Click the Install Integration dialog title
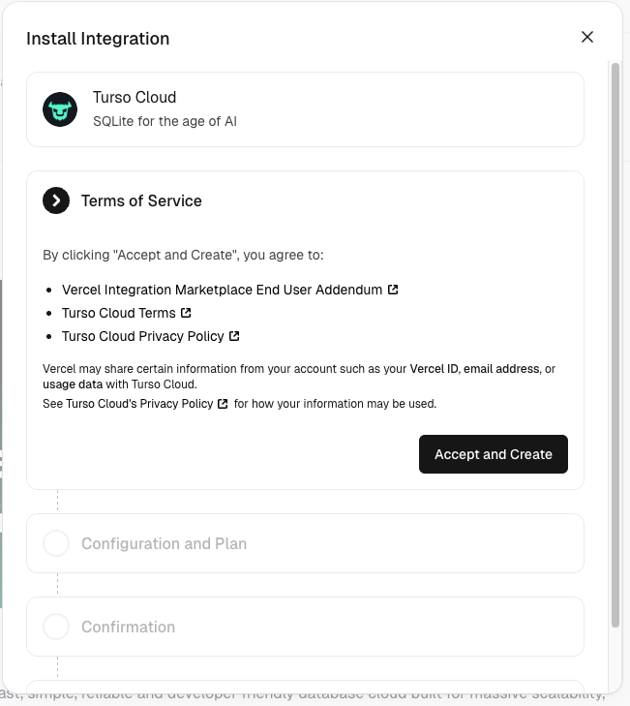The height and width of the screenshot is (706, 630). coord(98,39)
